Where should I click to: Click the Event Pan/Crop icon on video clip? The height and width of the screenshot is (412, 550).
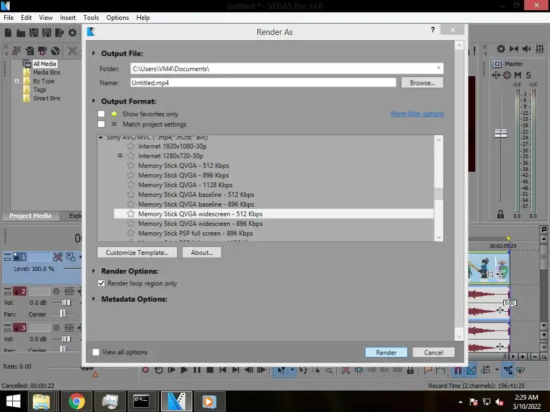coord(490,274)
